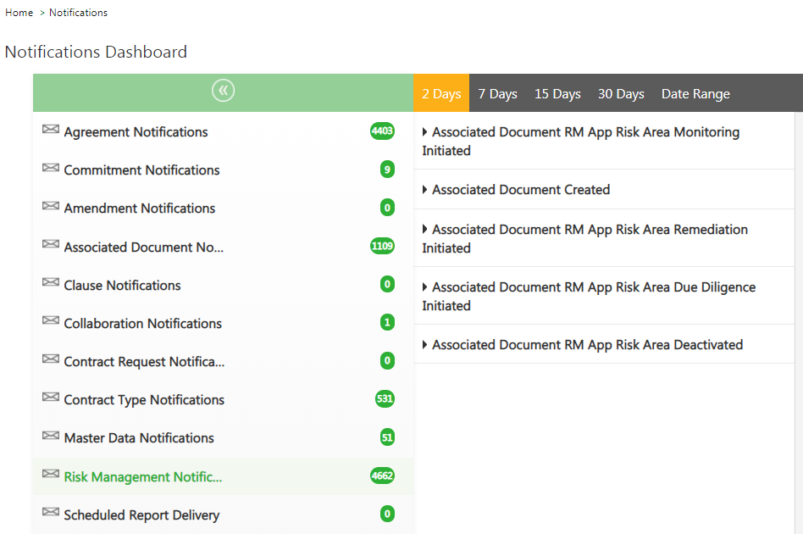Select the 30 Days tab

click(621, 94)
